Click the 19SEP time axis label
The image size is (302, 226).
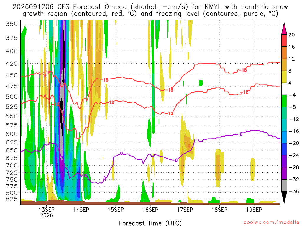pyautogui.click(x=254, y=210)
